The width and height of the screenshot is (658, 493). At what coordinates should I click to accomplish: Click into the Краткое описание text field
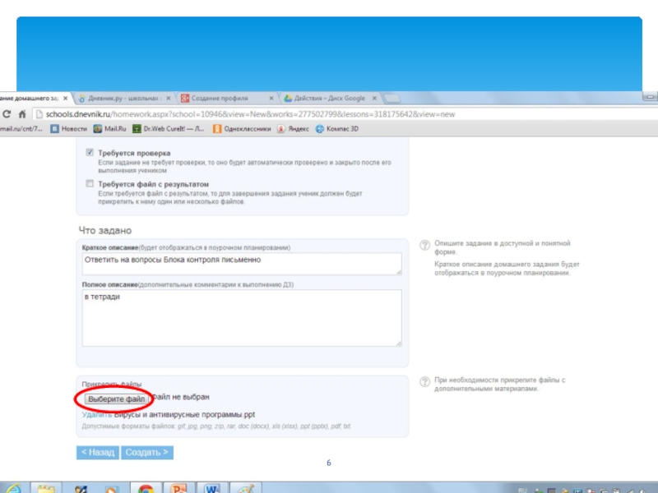pyautogui.click(x=242, y=264)
